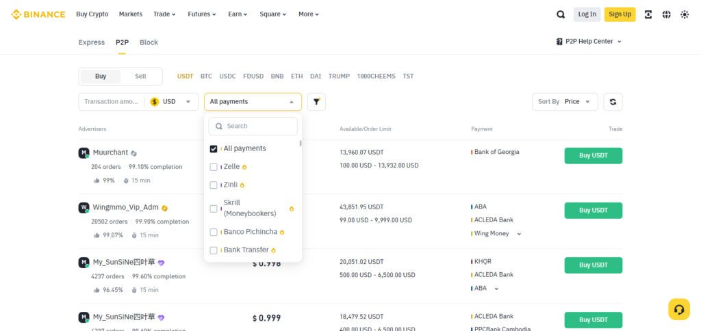Click Buy USDT for Muurchant
Screen dimensions: 701x331
pos(594,156)
